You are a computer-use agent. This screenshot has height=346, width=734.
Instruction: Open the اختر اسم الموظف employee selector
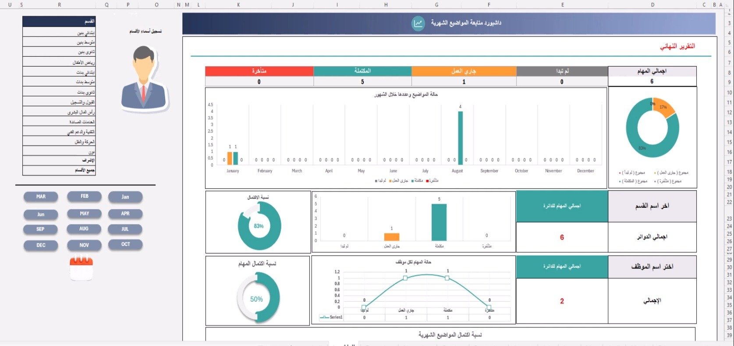coord(652,267)
